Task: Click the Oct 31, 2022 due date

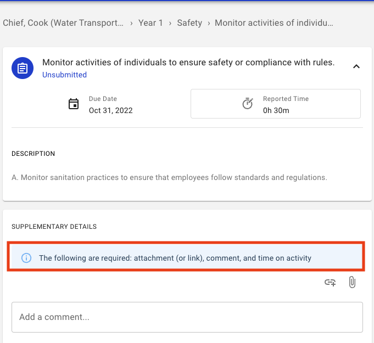Action: pos(111,110)
